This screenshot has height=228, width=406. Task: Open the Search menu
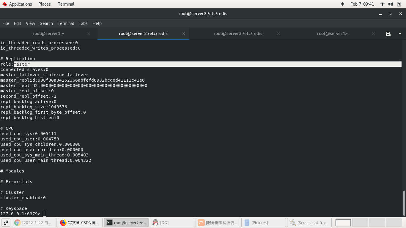coord(46,23)
